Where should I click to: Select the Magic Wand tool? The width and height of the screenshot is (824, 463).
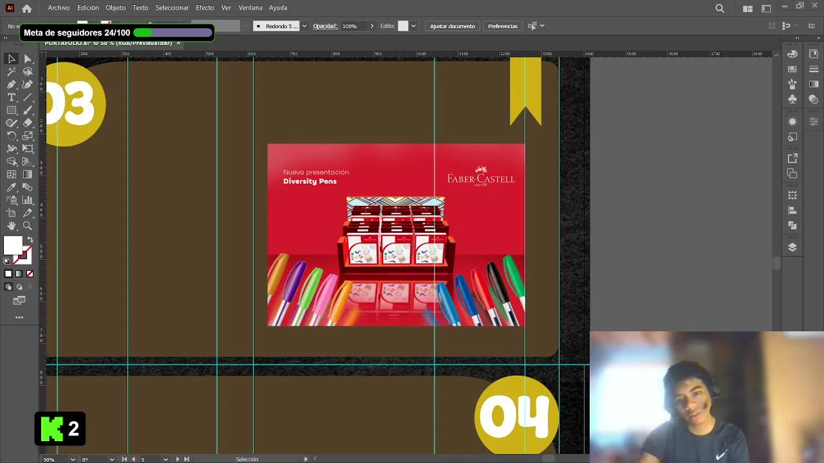pyautogui.click(x=12, y=71)
